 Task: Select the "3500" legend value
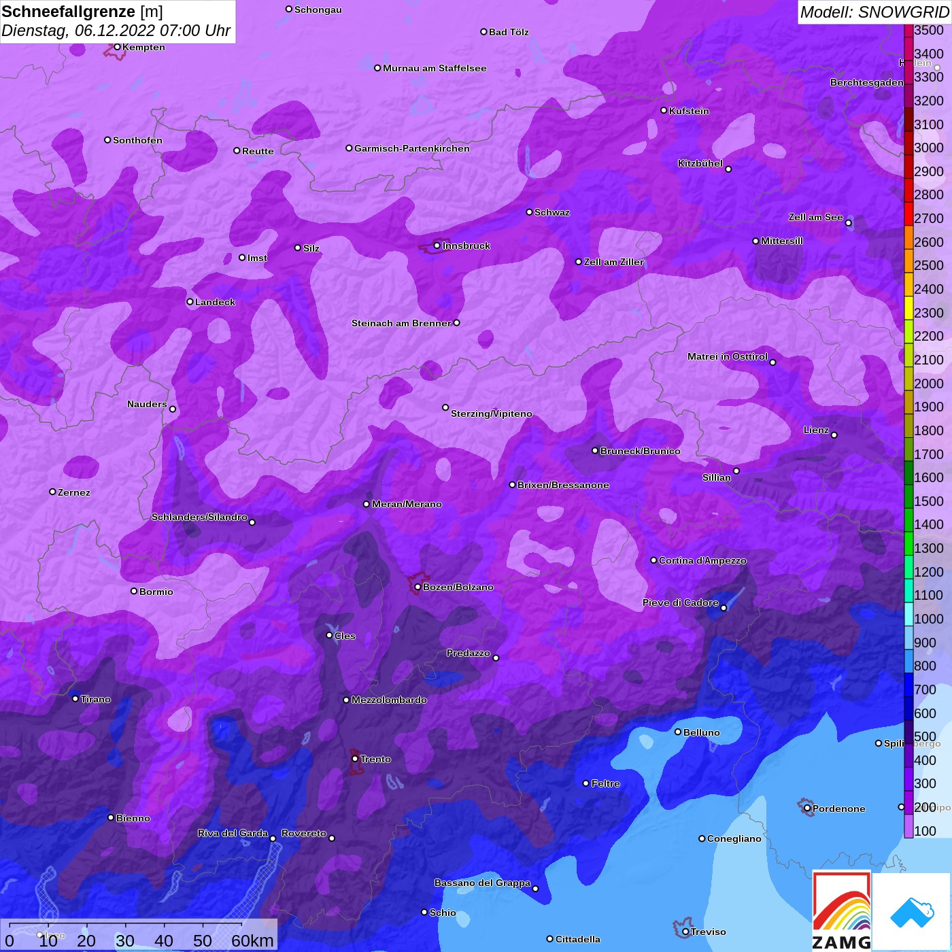[x=929, y=30]
